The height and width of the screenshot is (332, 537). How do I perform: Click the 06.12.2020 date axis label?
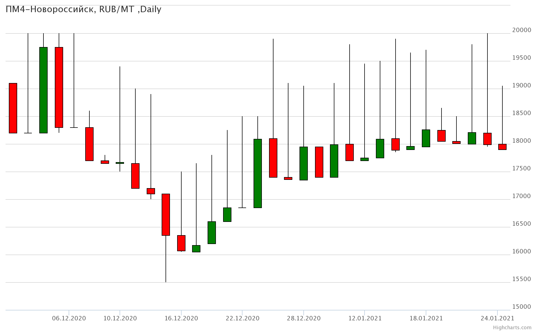[x=69, y=318]
